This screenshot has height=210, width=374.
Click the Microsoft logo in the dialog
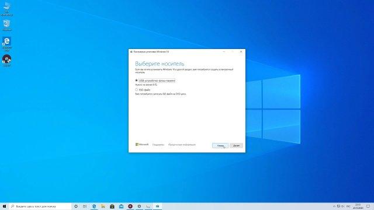click(x=142, y=144)
